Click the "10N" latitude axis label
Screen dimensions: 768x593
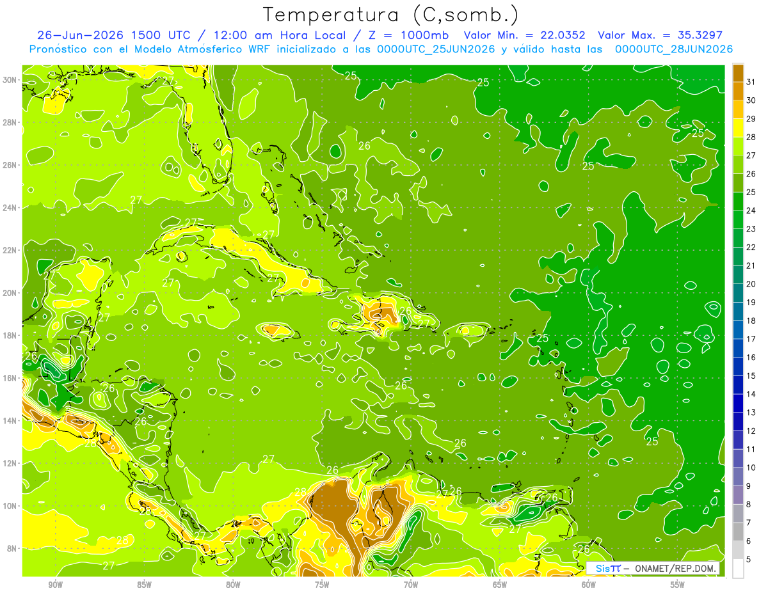tap(10, 506)
